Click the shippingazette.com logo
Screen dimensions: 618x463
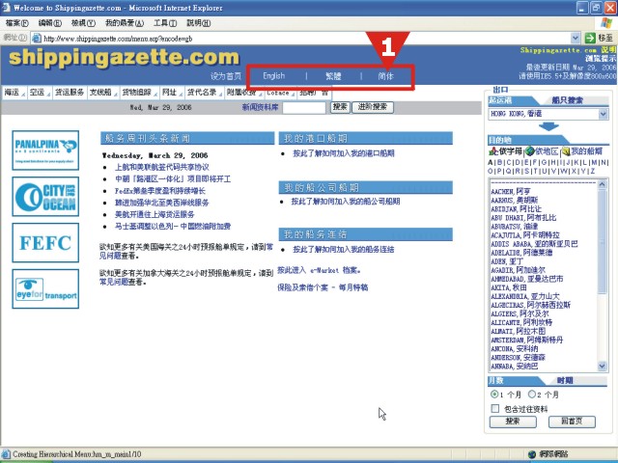(124, 58)
